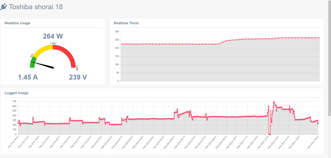
Task: Click the 264 W power reading
Action: click(53, 36)
